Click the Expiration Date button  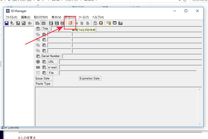coord(90,78)
